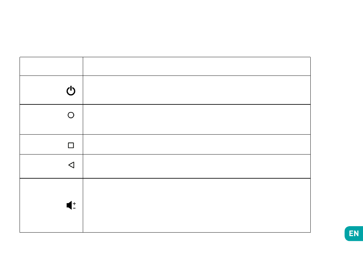Viewport: 363px width, 257px height.
Task: Click the blank description cell beside power icon
Action: coord(196,90)
